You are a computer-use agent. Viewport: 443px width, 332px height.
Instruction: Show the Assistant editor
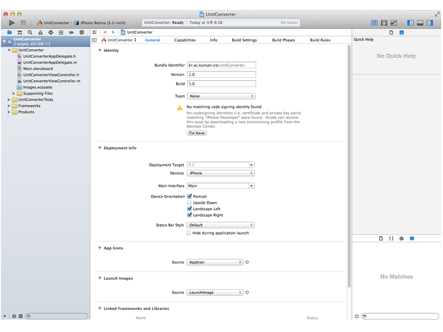[x=384, y=23]
